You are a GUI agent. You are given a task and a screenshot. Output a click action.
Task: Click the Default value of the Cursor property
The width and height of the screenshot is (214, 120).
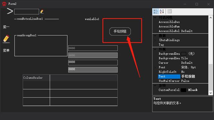tap(187, 63)
